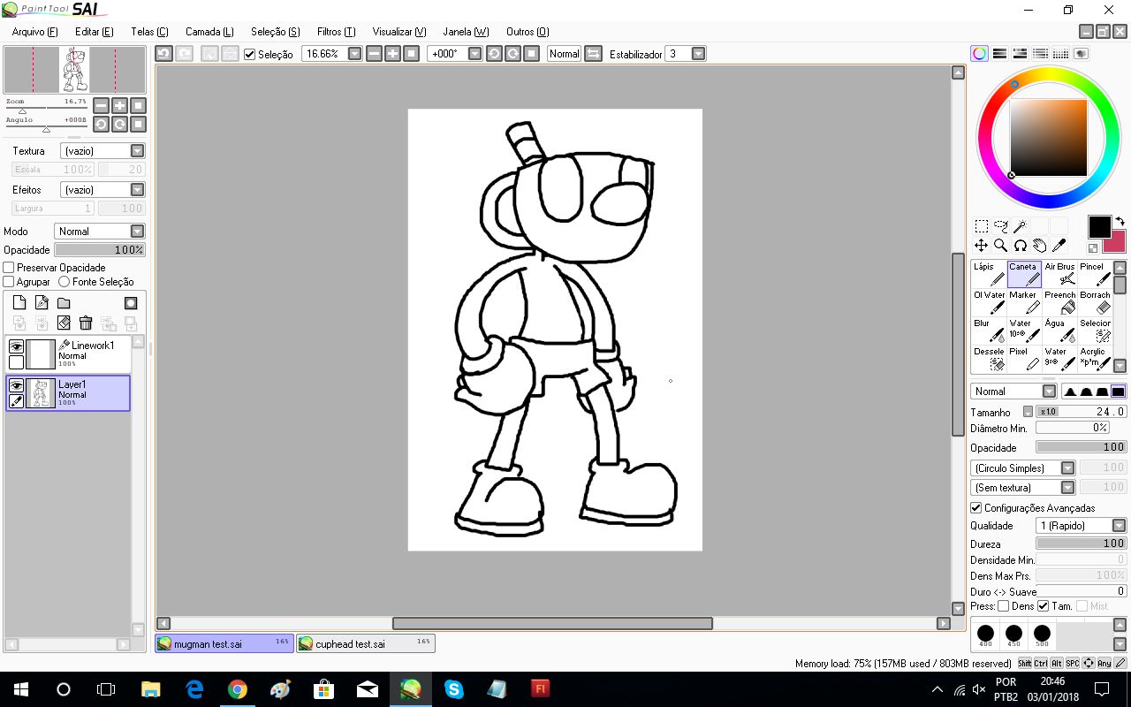Adjust the Dureza slider
Viewport: 1131px width, 707px height.
coord(1081,544)
